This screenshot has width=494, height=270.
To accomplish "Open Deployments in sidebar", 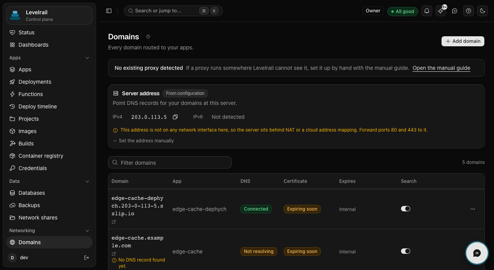I will 49,82.
